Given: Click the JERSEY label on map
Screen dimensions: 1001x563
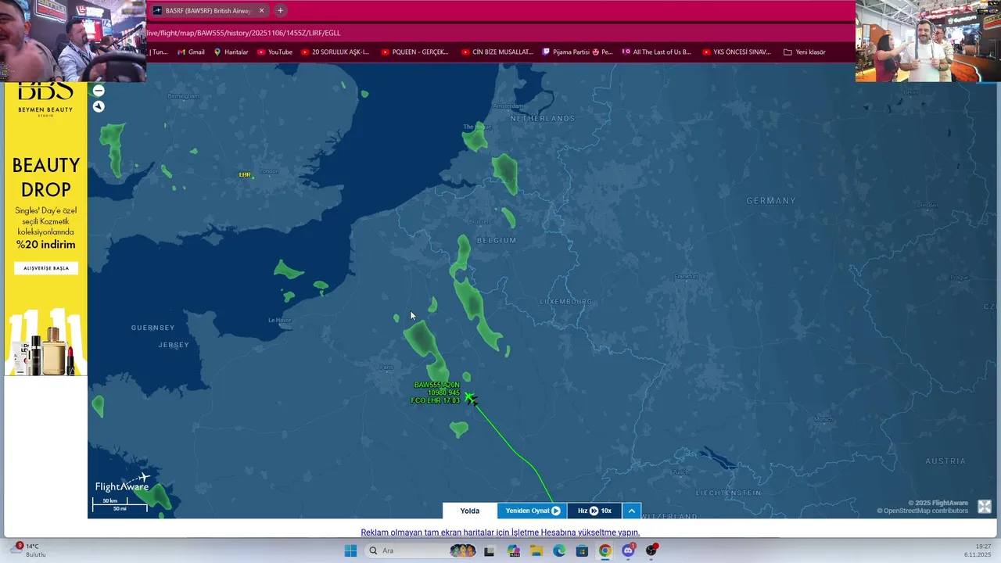Looking at the screenshot, I should point(174,345).
